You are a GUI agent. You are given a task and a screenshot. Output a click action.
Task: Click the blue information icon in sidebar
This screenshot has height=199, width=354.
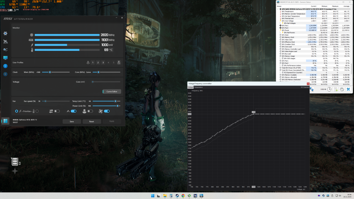[x=5, y=66]
